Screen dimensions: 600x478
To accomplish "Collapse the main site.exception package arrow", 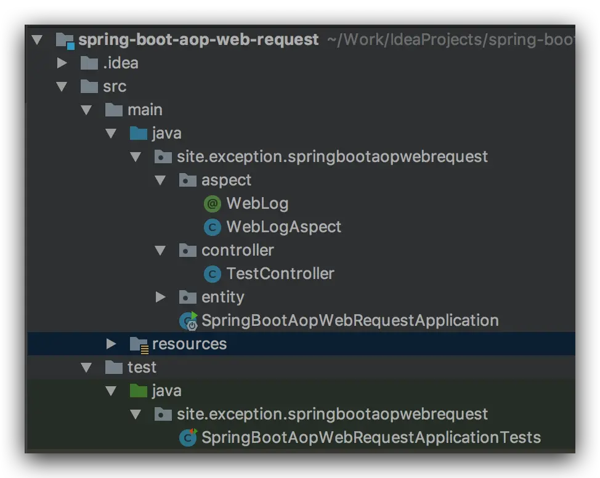I will coord(136,157).
